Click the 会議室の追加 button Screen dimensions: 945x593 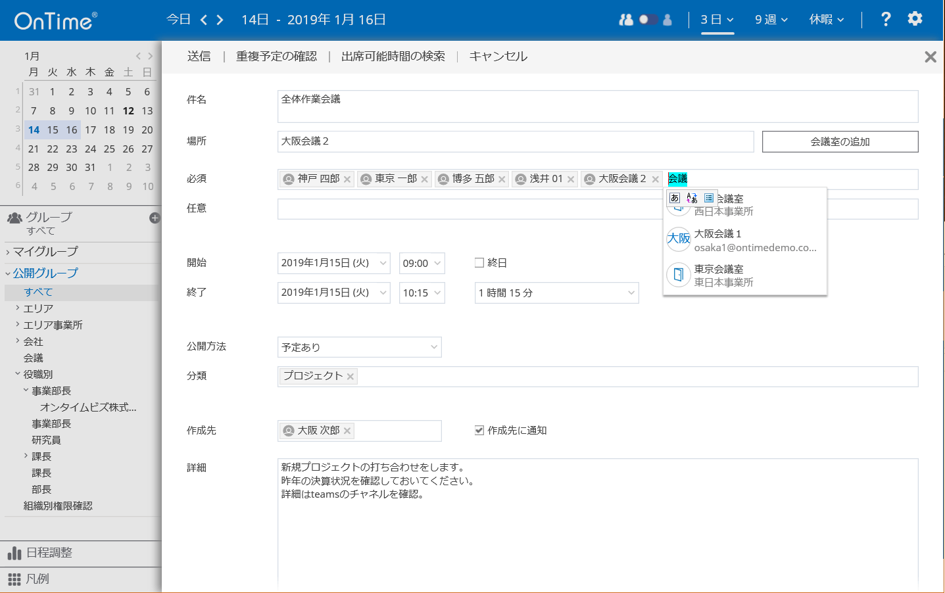coord(839,141)
